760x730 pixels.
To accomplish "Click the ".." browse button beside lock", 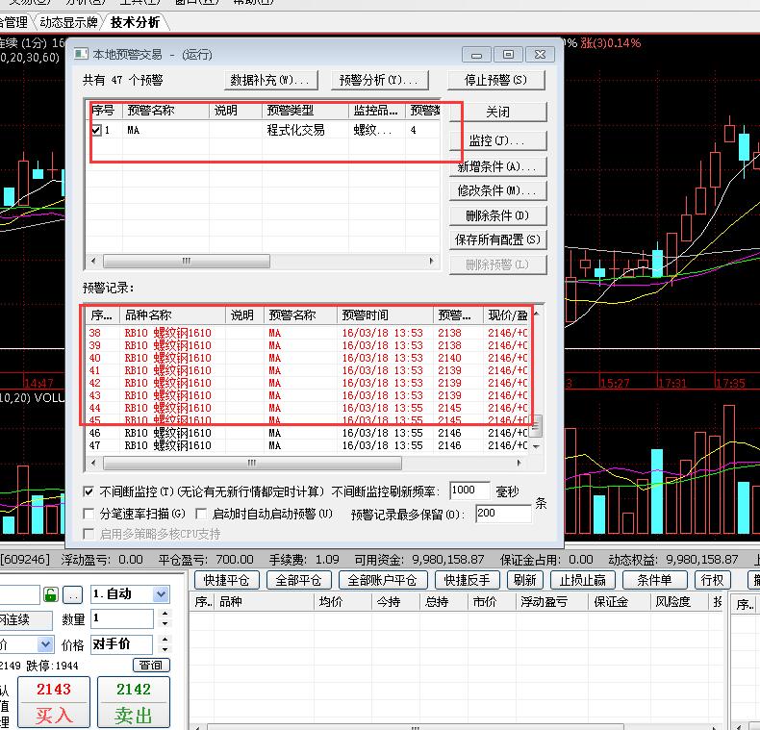I will (x=74, y=594).
